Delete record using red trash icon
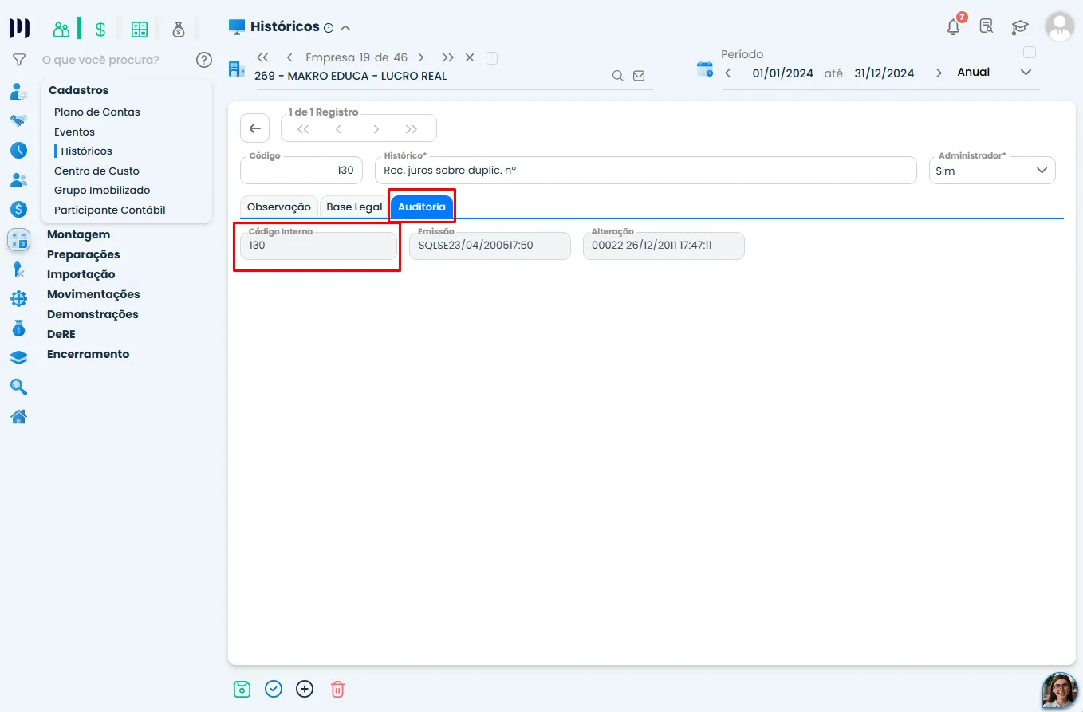Image resolution: width=1083 pixels, height=712 pixels. 337,689
